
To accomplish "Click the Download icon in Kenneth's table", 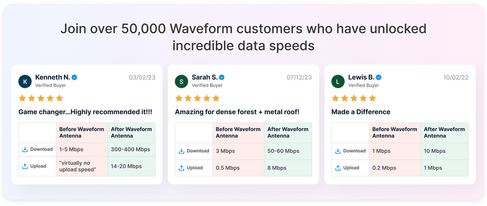I will [25, 149].
